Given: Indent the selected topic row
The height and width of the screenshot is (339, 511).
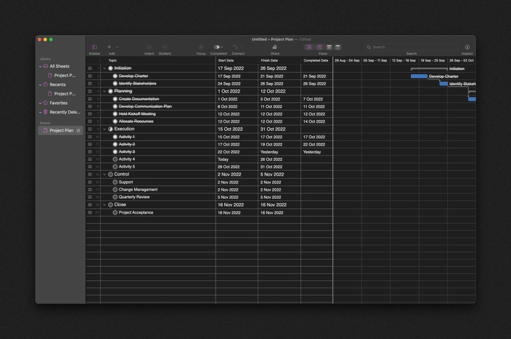Looking at the screenshot, I should coord(149,46).
